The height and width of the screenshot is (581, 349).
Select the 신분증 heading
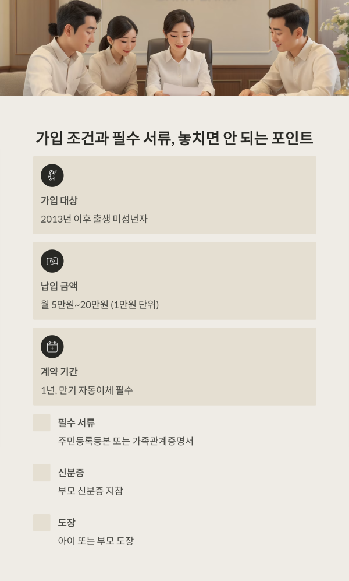point(71,473)
